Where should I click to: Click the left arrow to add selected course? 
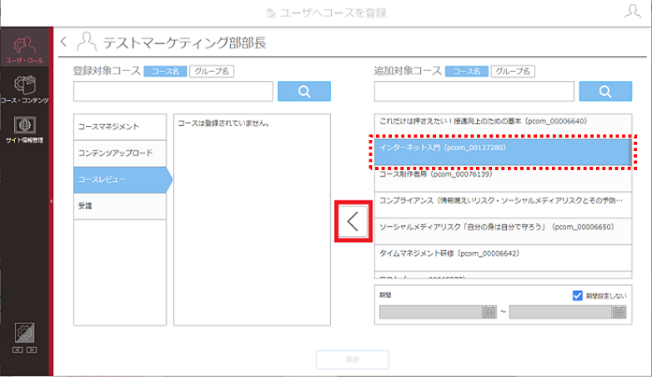353,221
